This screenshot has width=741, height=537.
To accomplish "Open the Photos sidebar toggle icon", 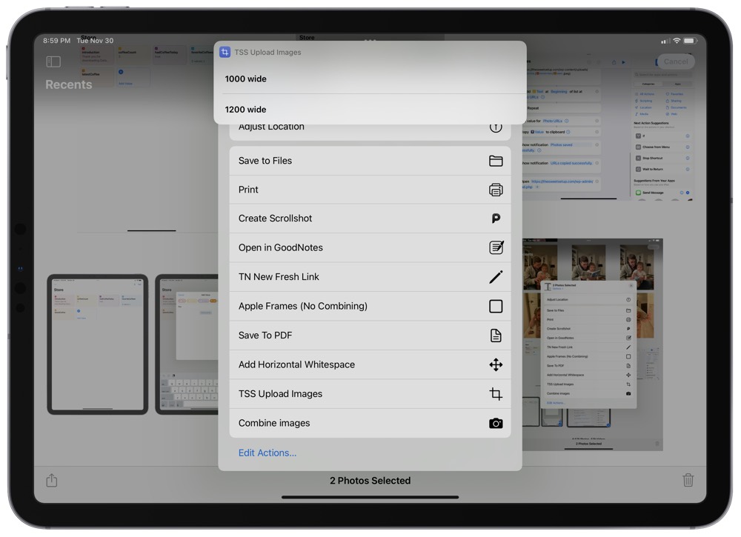I will point(53,61).
